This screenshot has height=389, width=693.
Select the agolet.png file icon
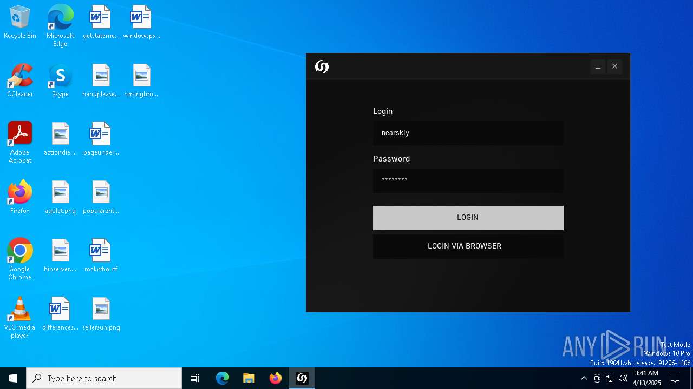pos(60,198)
